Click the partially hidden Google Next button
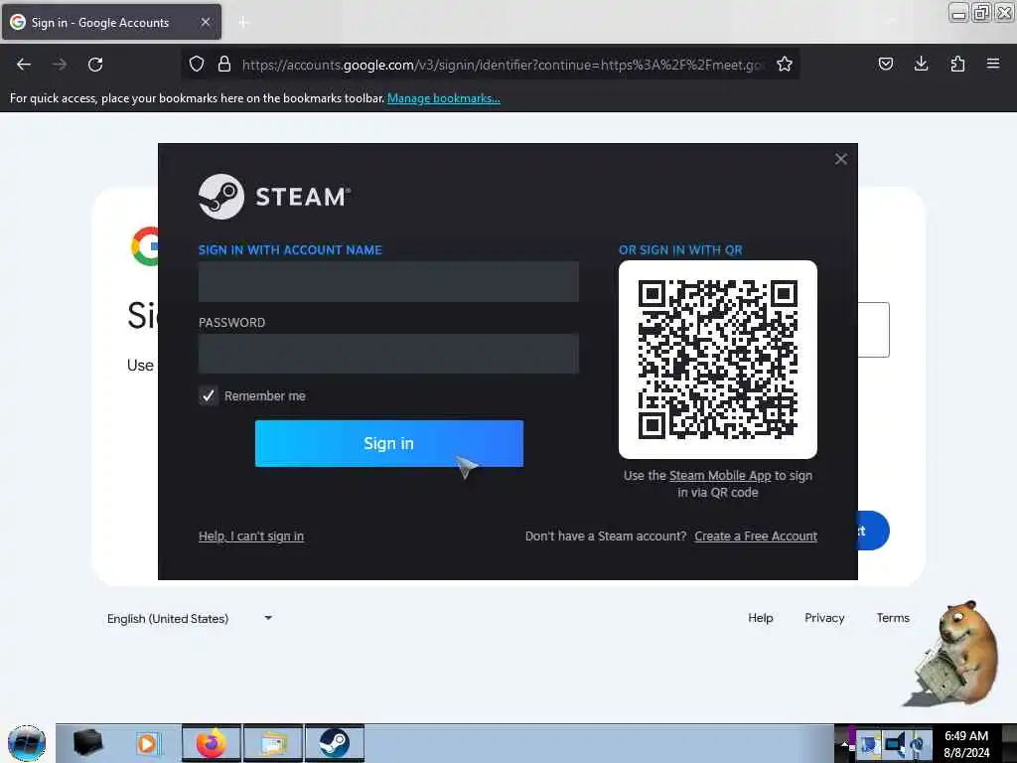Viewport: 1017px width, 763px height. (x=874, y=531)
